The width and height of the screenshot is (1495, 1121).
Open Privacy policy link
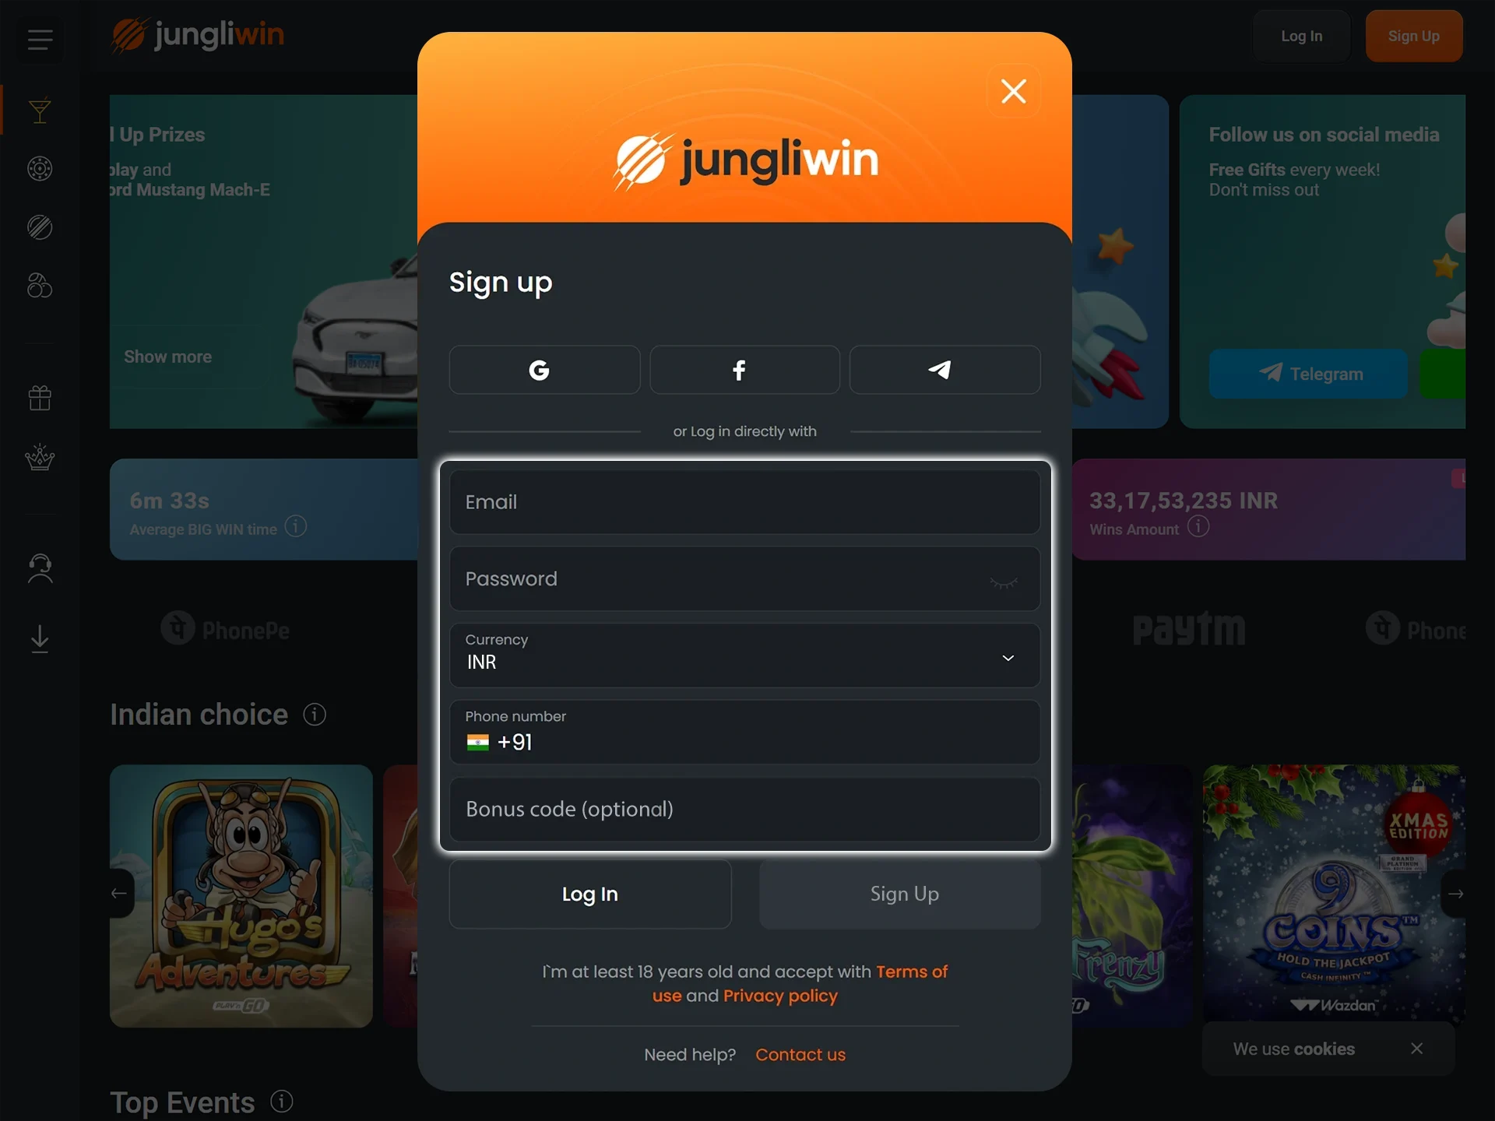(780, 995)
